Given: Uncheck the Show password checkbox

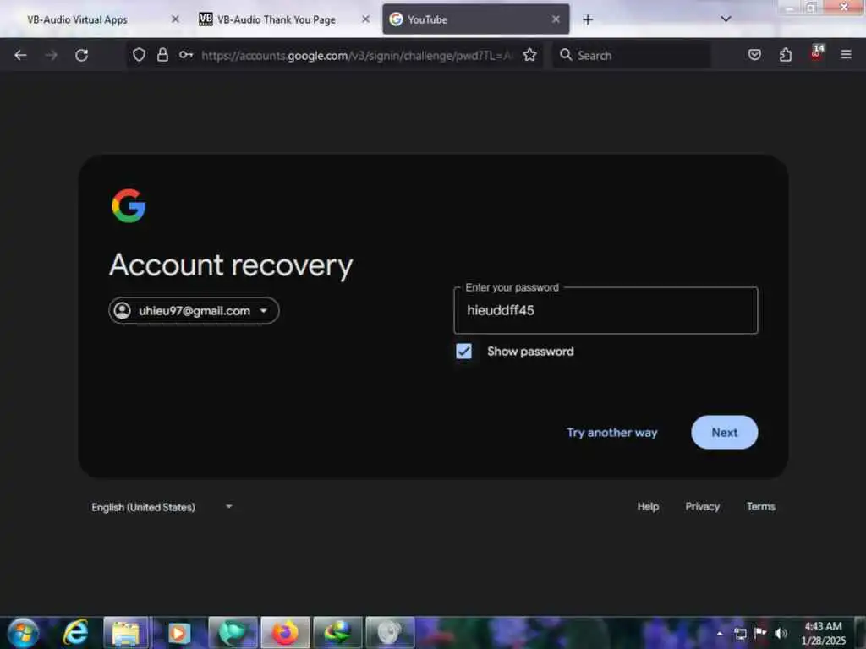Looking at the screenshot, I should tap(464, 351).
